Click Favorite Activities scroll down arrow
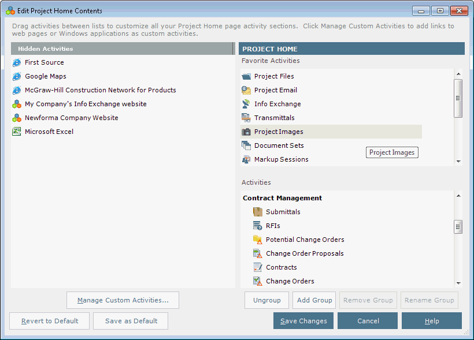474x340 pixels. coord(458,162)
